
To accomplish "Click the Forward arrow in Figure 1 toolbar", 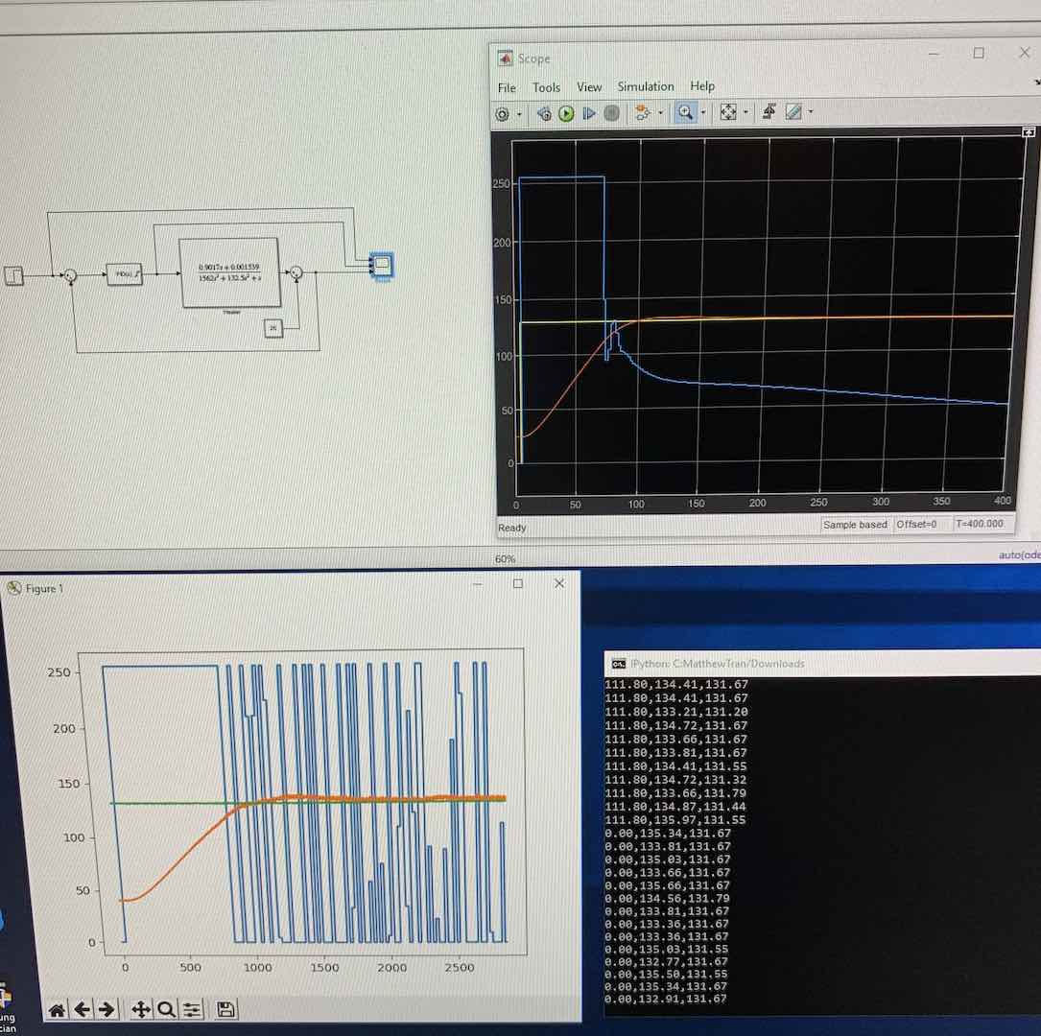I will 107,1009.
